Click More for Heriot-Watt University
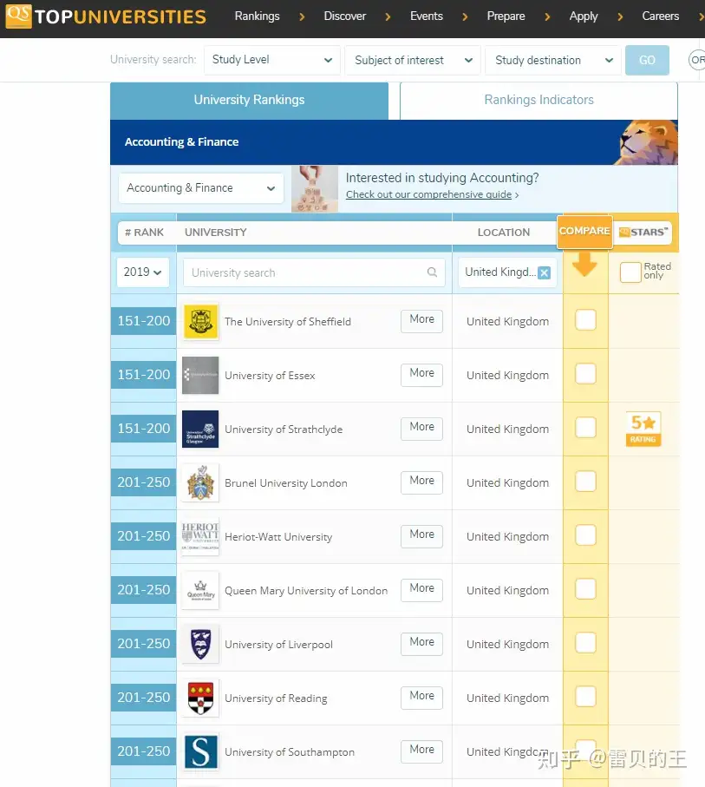 422,535
